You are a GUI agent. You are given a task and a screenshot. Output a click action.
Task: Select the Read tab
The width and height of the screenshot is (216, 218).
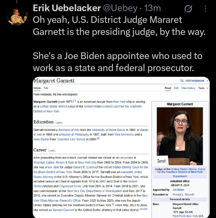(x=168, y=88)
